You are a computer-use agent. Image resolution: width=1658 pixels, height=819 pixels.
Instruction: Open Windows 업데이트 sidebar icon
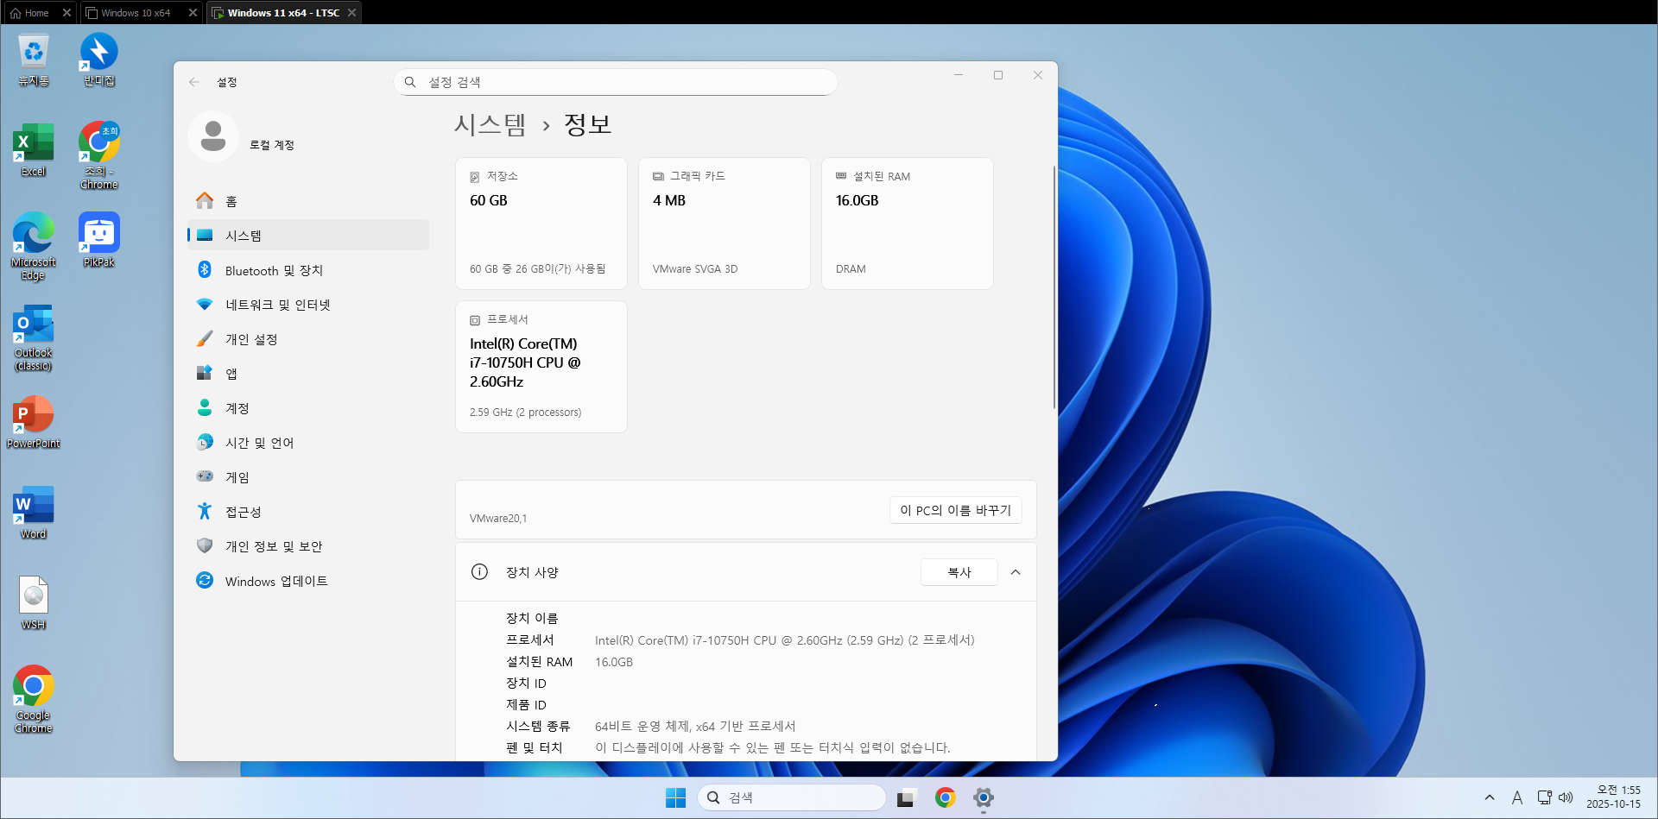pos(205,581)
